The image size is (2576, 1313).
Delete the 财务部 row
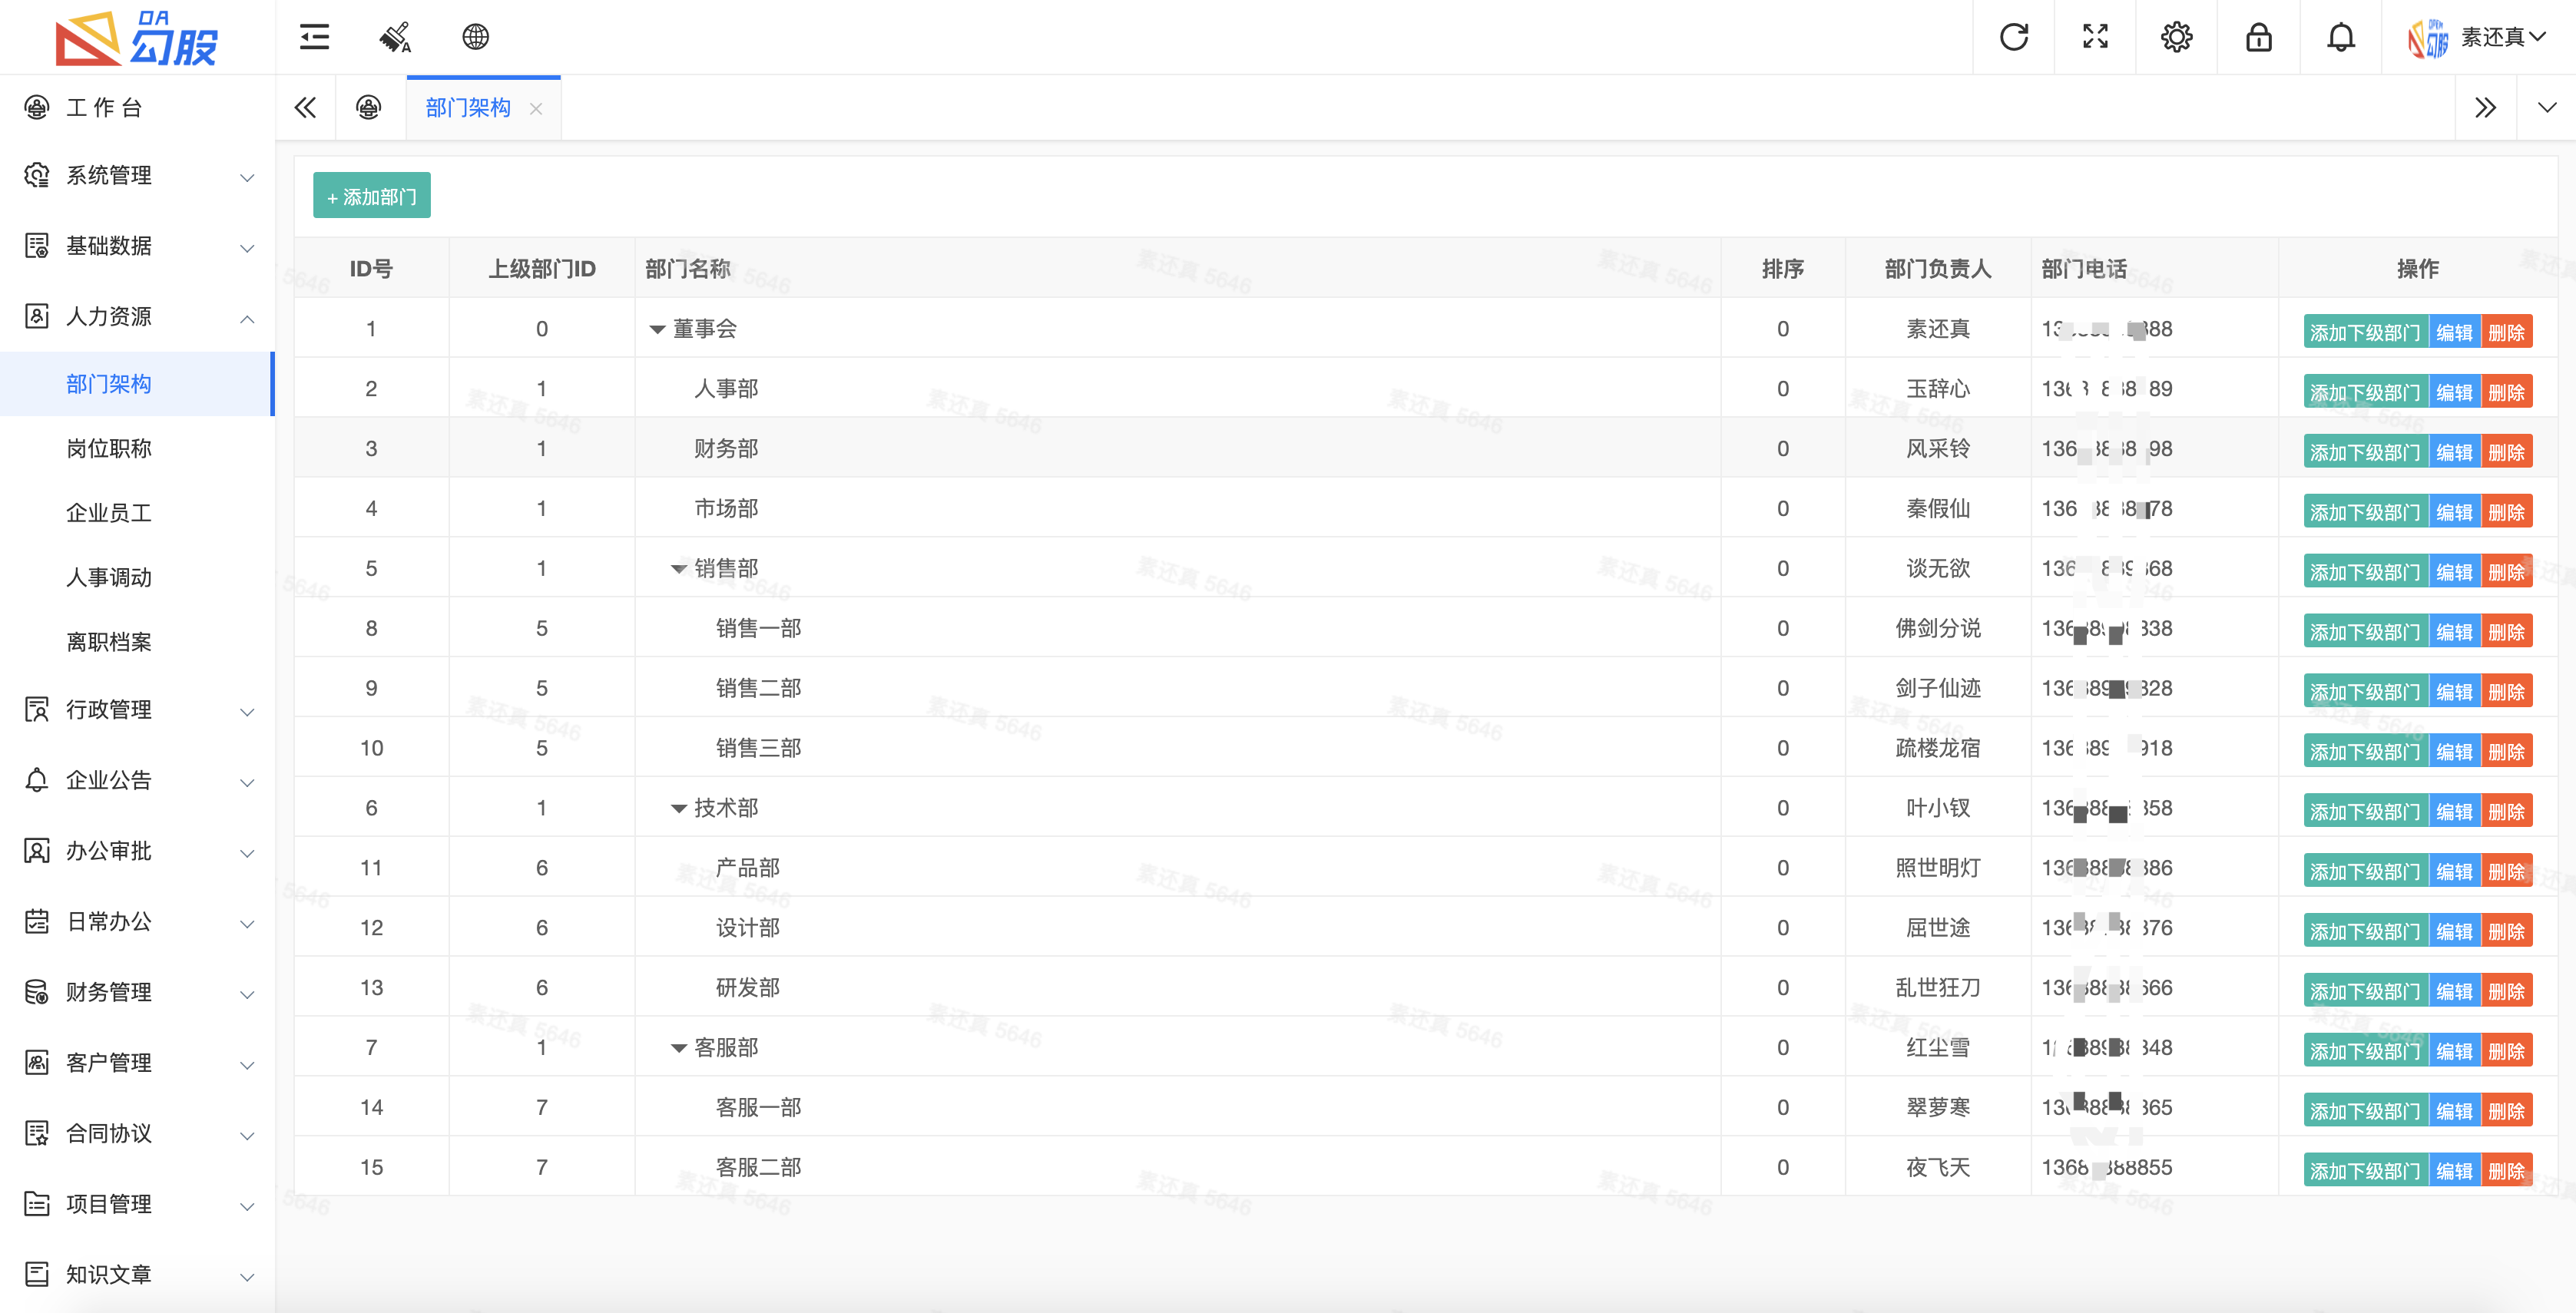(2506, 452)
